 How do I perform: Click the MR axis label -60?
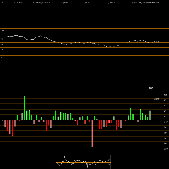point(165,138)
